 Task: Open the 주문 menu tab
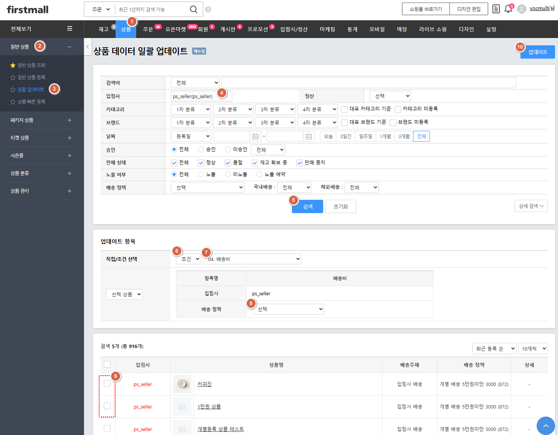pos(148,29)
